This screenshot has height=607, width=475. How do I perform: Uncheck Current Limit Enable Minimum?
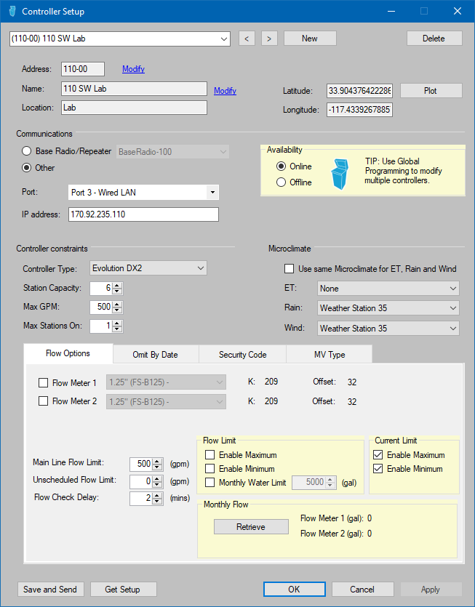coord(378,469)
